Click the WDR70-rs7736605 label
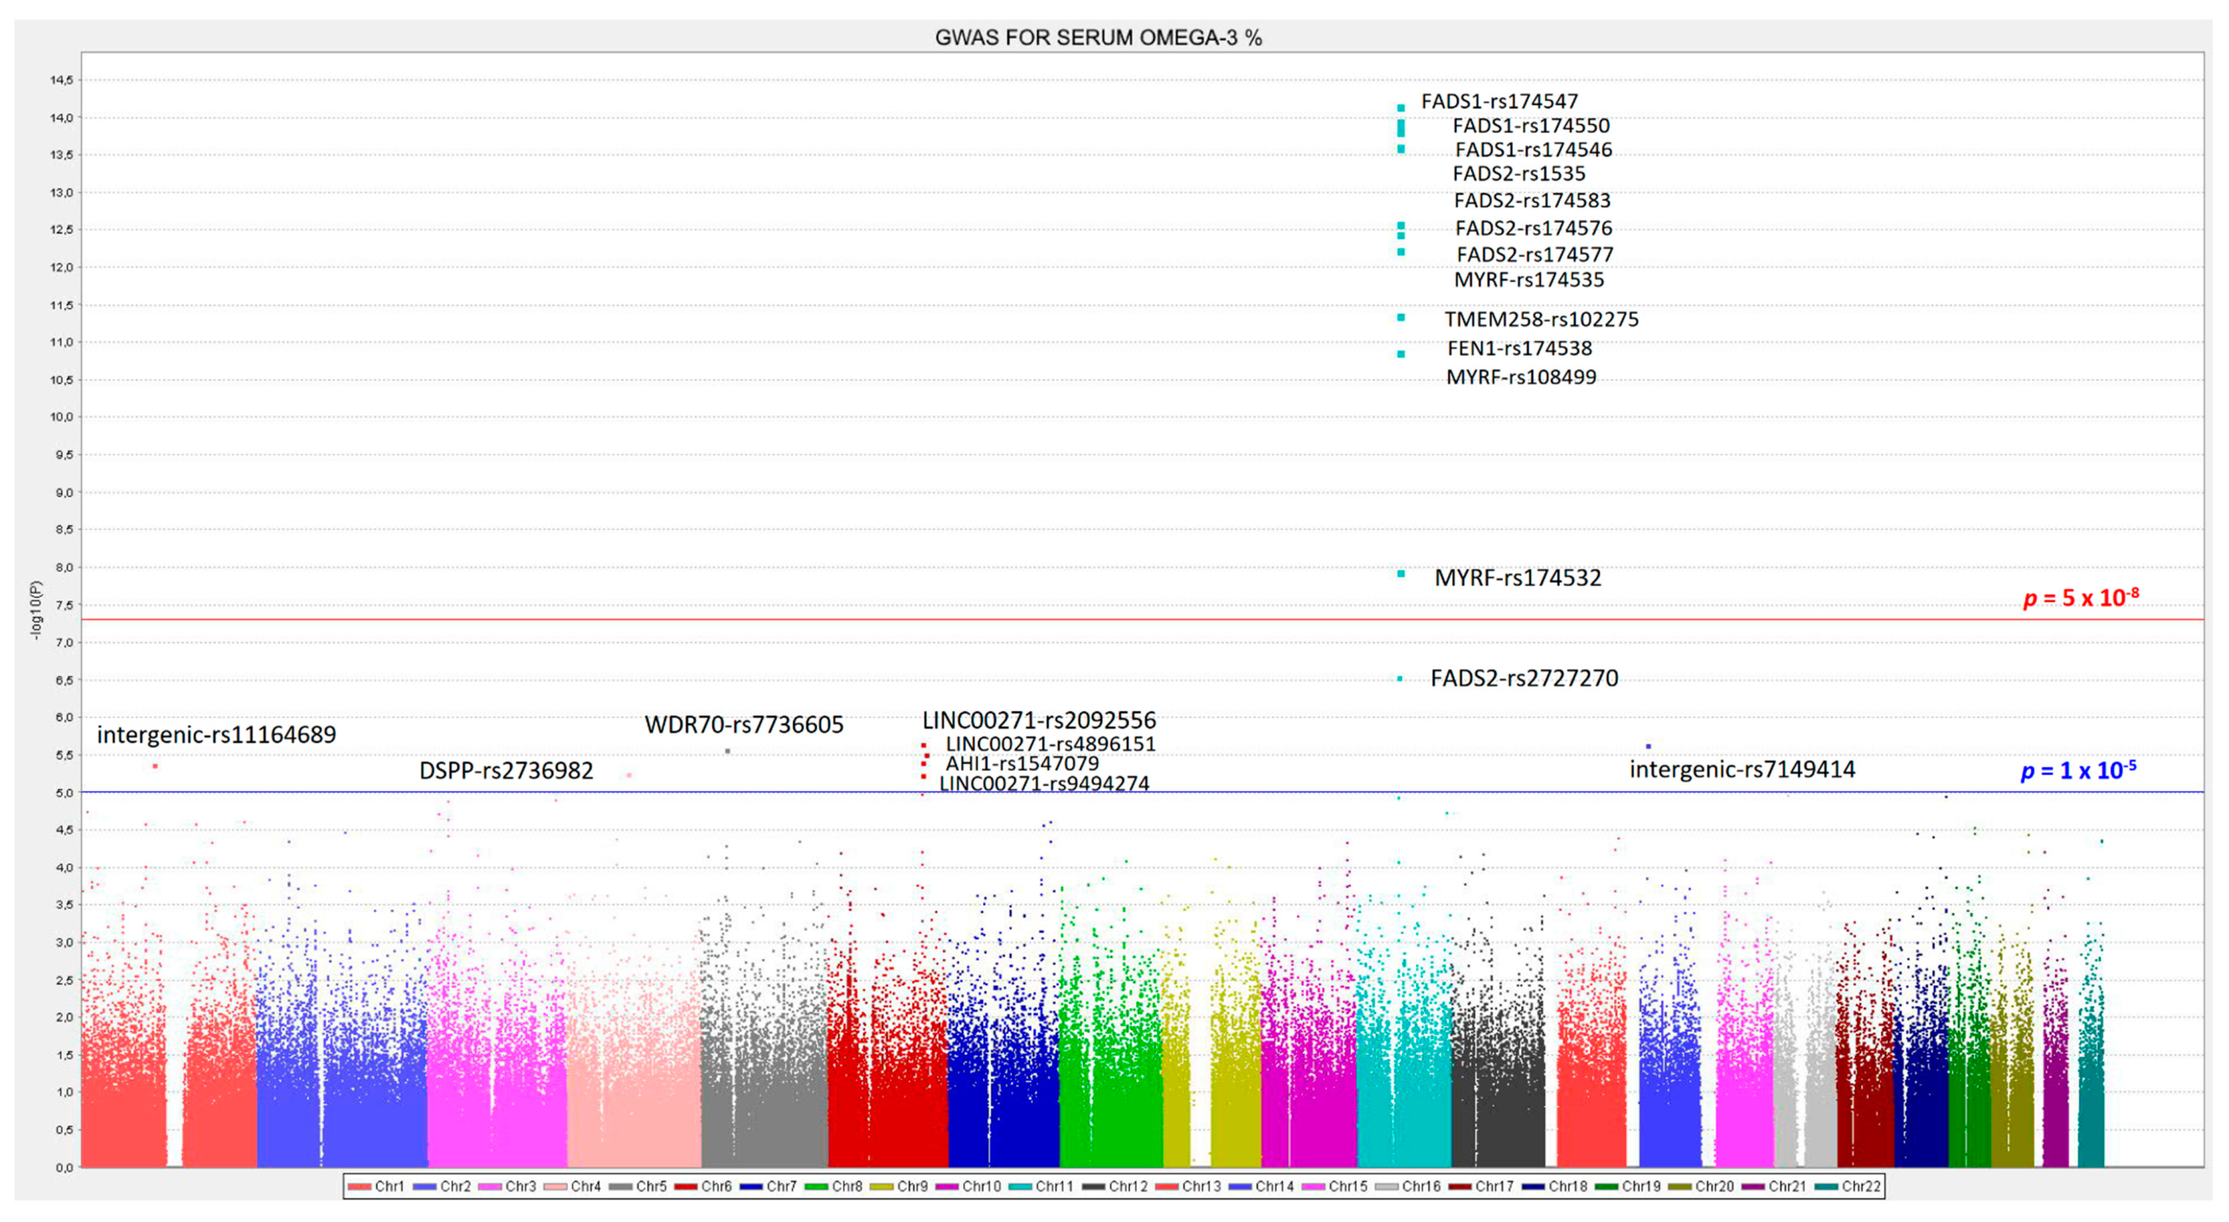Image resolution: width=2229 pixels, height=1222 pixels. point(743,725)
